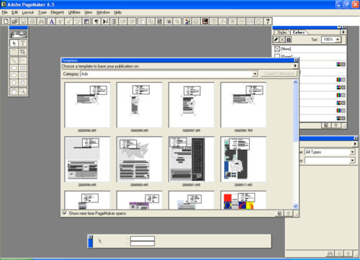Click the Stroke pencil icon in Colors palette
The width and height of the screenshot is (360, 260).
[276, 40]
